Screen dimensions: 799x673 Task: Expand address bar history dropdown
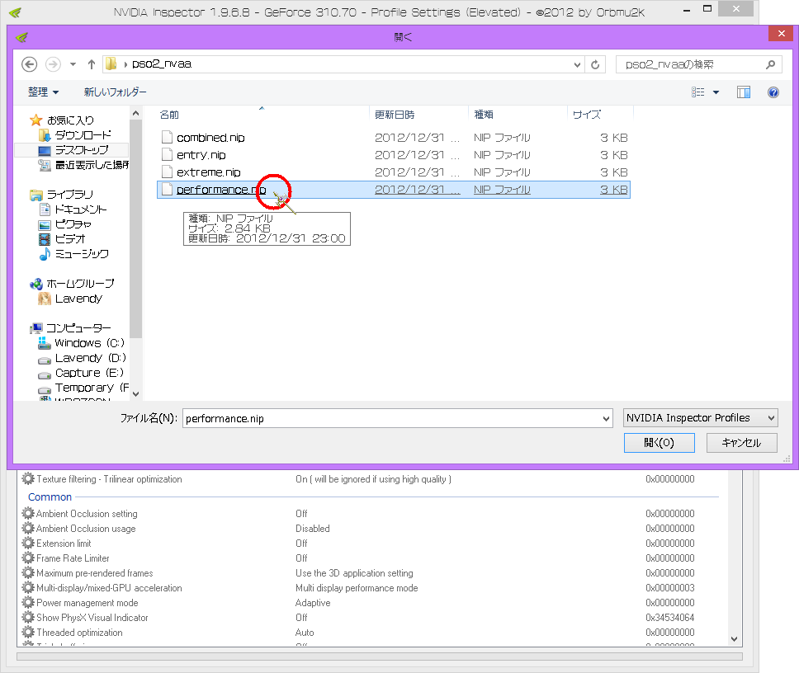(577, 64)
